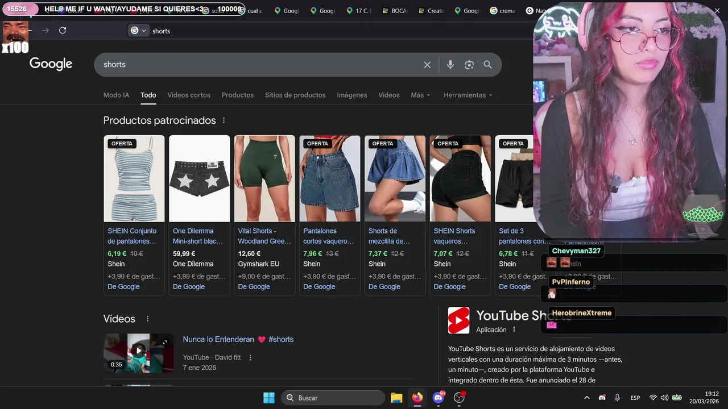Click the 59,99 € One Dilemma price
The height and width of the screenshot is (409, 728).
pyautogui.click(x=184, y=254)
